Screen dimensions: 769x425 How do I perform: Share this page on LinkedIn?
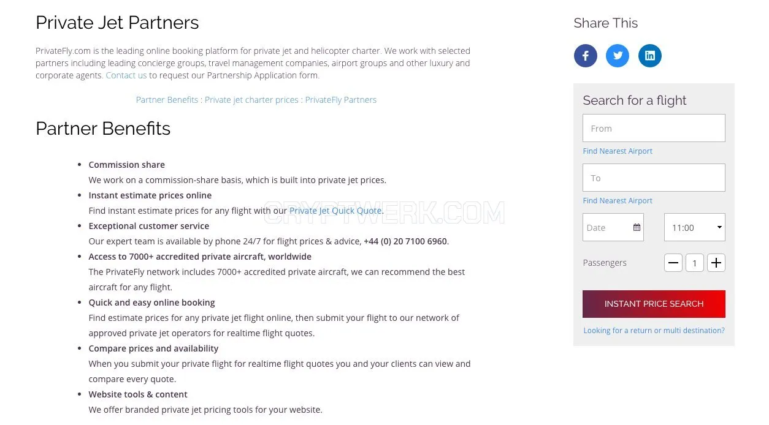click(650, 56)
